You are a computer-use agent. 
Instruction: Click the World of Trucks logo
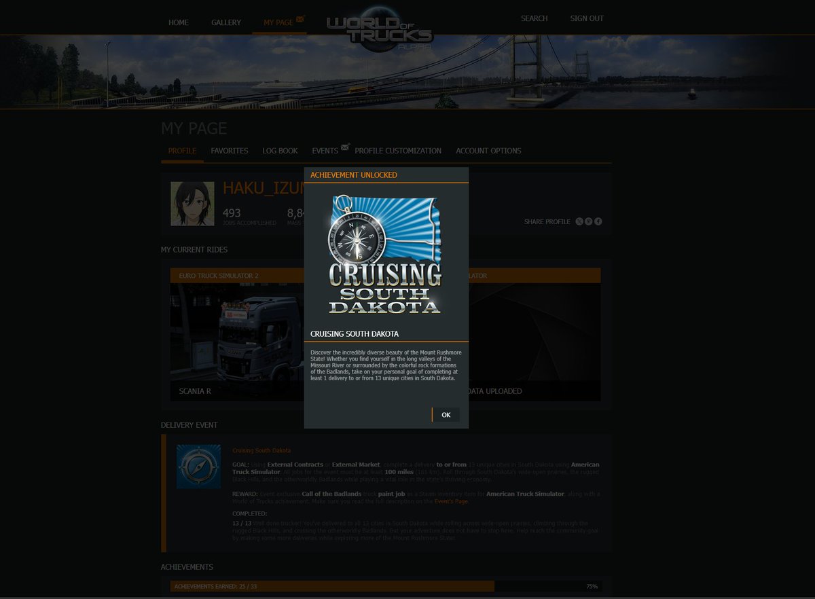tap(380, 31)
